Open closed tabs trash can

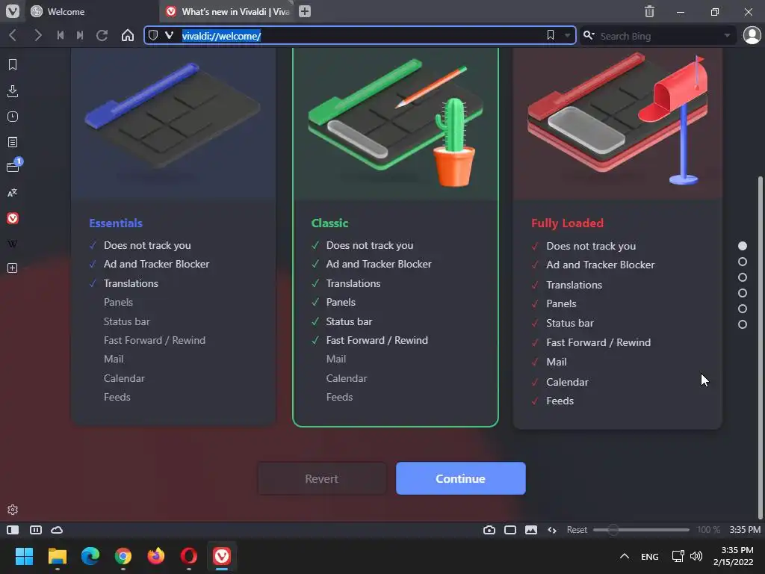(x=649, y=11)
